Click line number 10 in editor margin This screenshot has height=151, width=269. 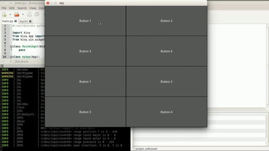[x=4, y=57]
